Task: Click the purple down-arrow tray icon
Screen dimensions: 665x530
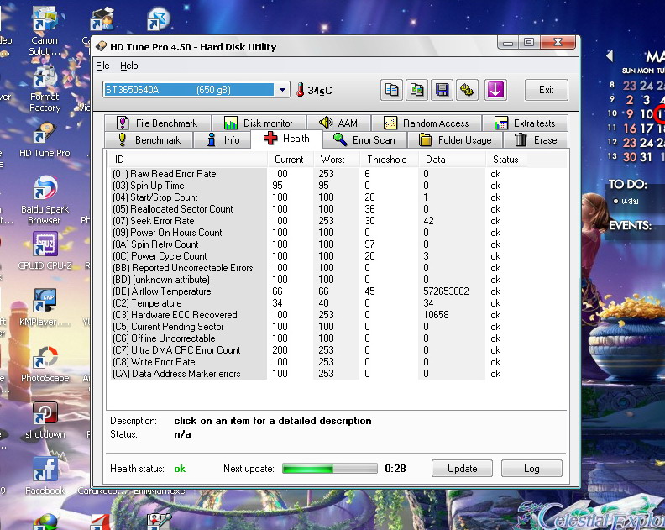Action: tap(495, 90)
